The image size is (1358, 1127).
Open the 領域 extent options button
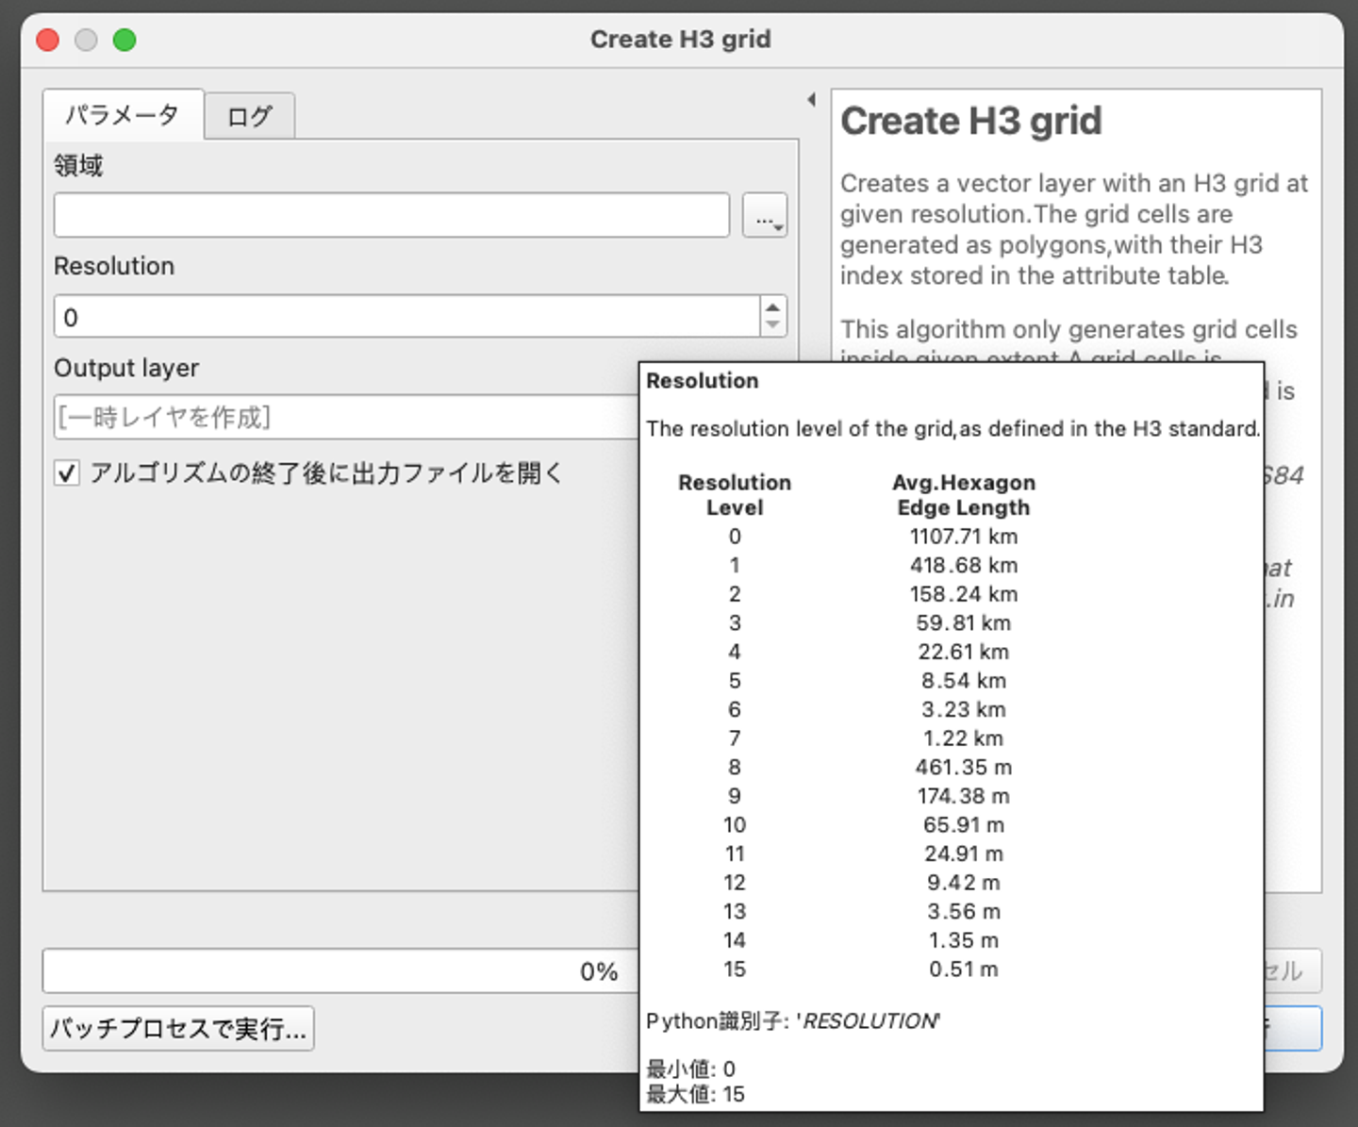coord(764,216)
